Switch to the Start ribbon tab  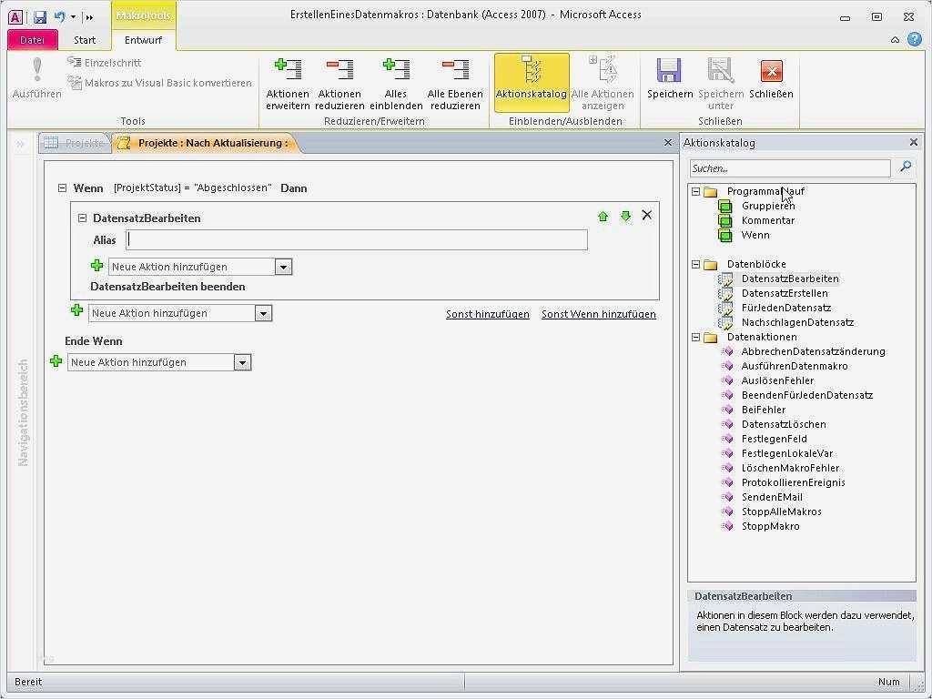[x=85, y=39]
